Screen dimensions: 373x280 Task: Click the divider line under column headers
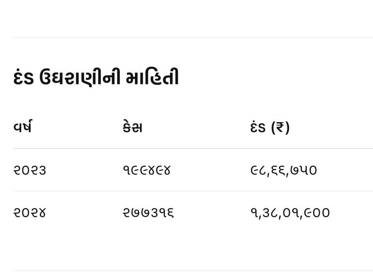point(193,149)
